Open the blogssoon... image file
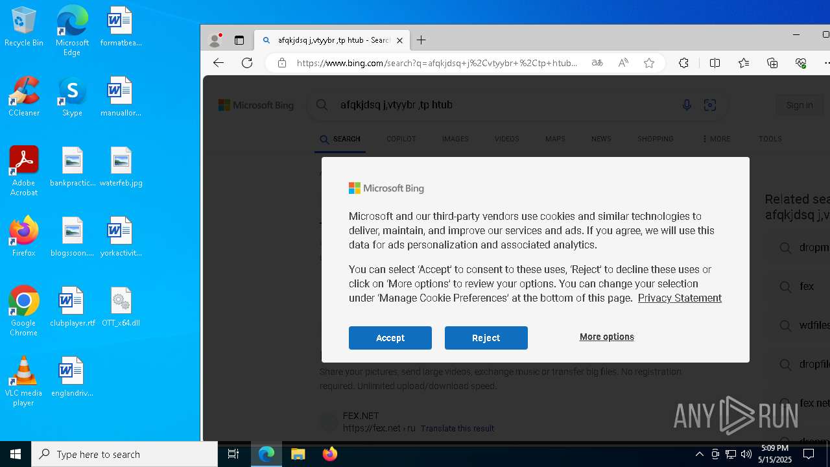Screen dimensions: 830x467 click(x=72, y=237)
